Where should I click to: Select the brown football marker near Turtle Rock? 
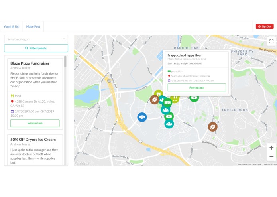point(213,127)
